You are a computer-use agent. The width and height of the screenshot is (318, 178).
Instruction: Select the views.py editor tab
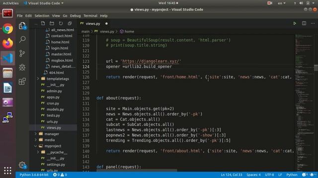pos(94,24)
